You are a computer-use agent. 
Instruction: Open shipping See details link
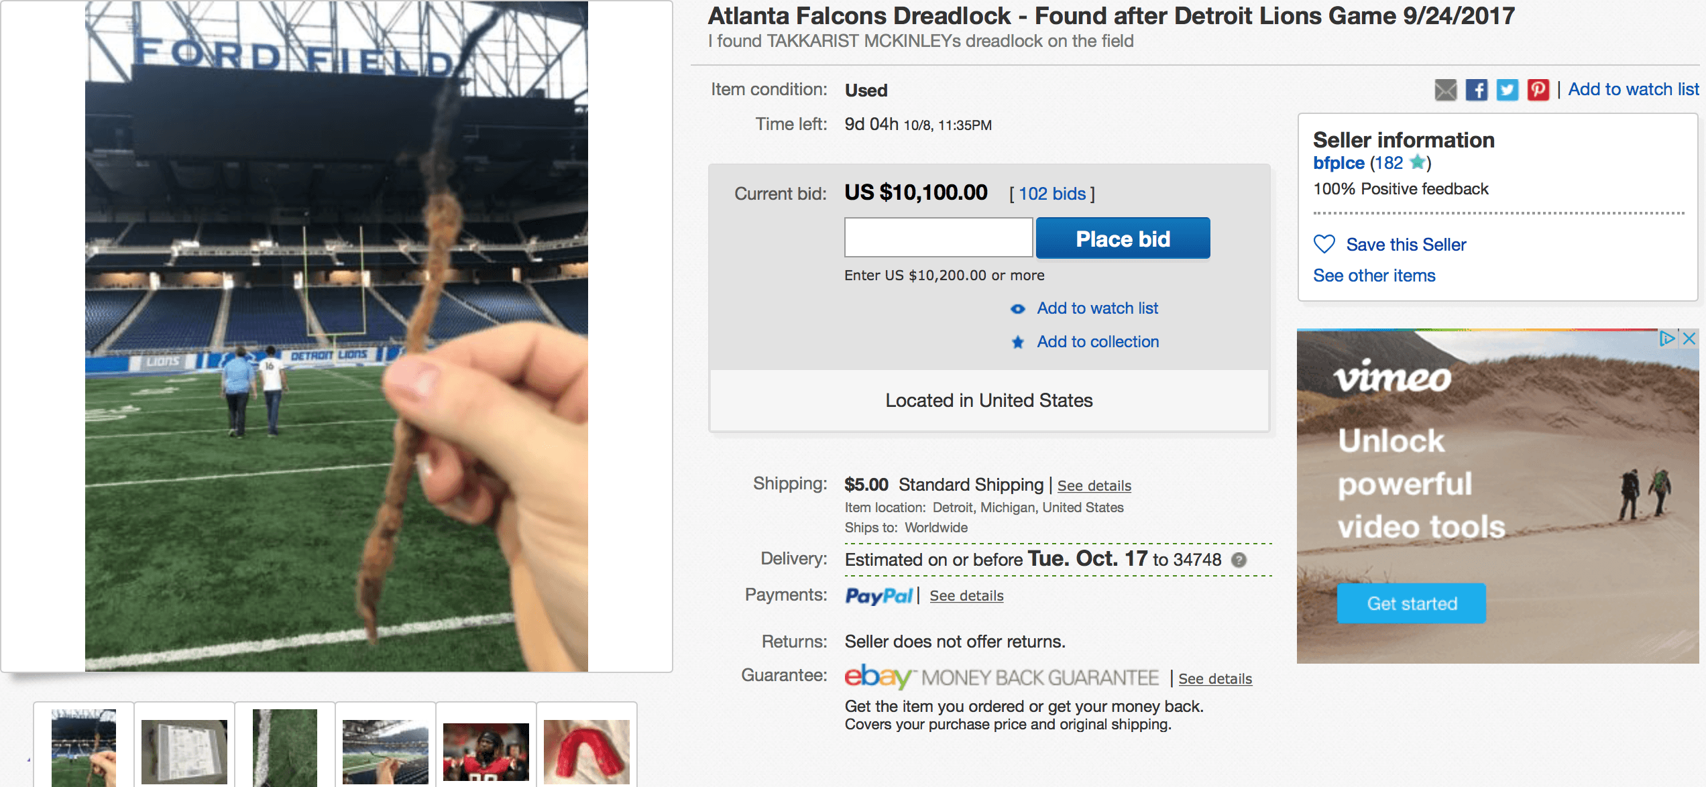pos(1094,486)
